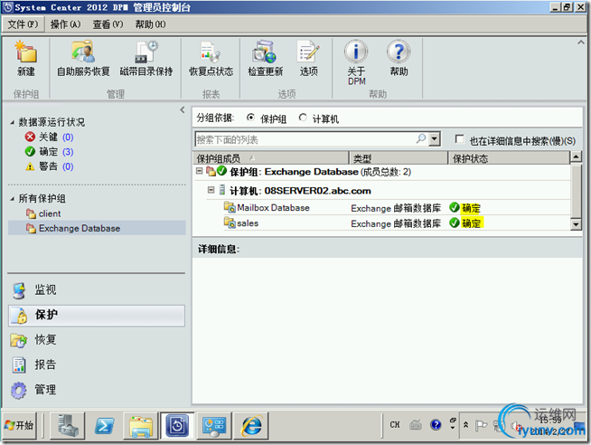
Task: Collapse the 保护组: Exchange Database row
Action: pos(199,171)
